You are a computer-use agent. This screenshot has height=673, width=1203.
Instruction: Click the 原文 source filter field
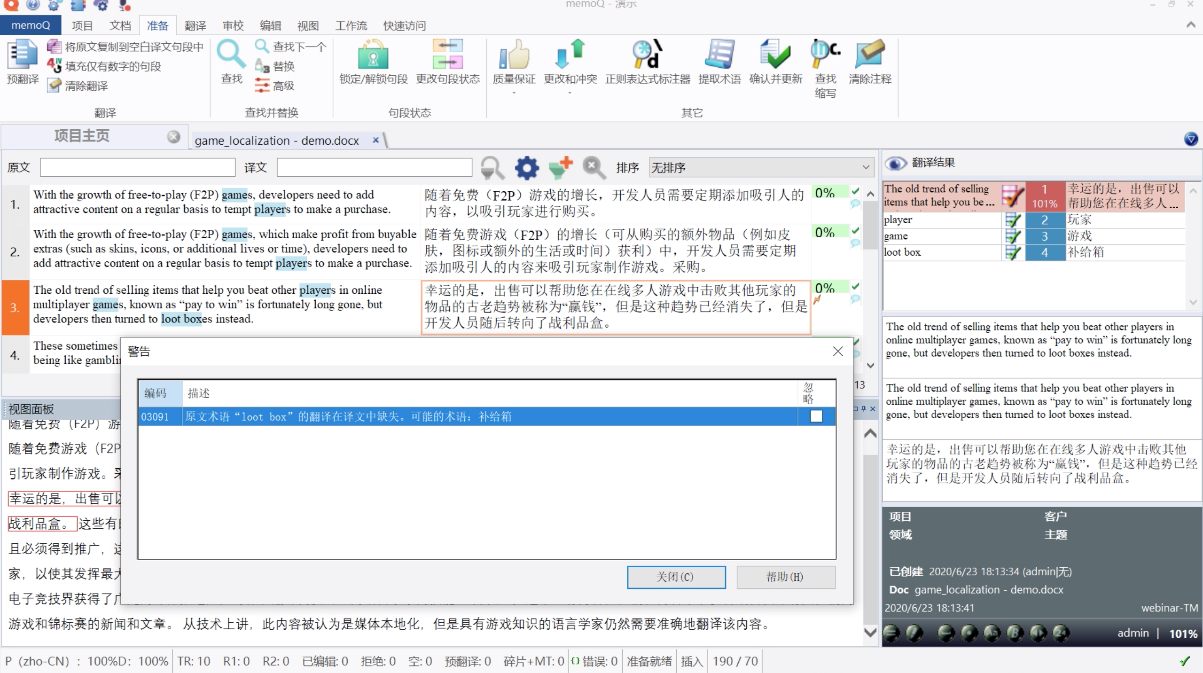138,167
